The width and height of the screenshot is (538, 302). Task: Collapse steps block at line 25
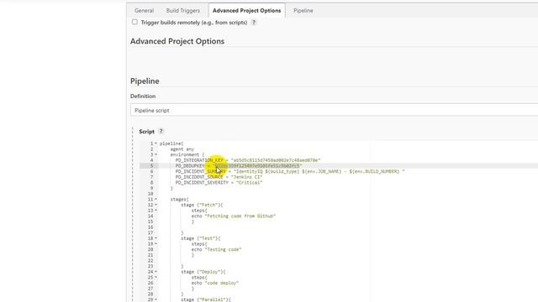tap(156, 278)
